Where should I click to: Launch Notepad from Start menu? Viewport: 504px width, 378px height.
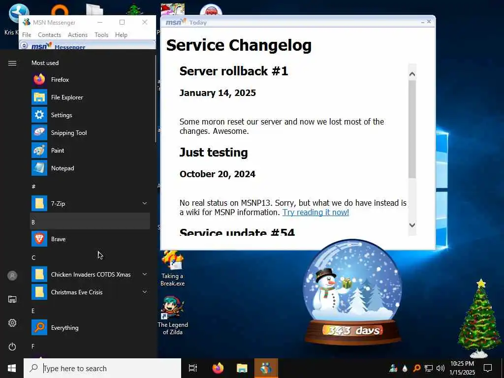[x=90, y=168]
